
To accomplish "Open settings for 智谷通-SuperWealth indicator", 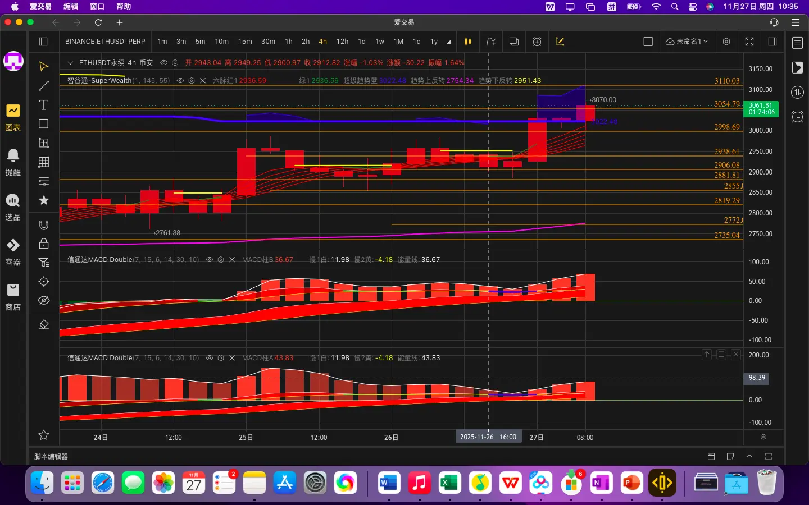I will [192, 81].
